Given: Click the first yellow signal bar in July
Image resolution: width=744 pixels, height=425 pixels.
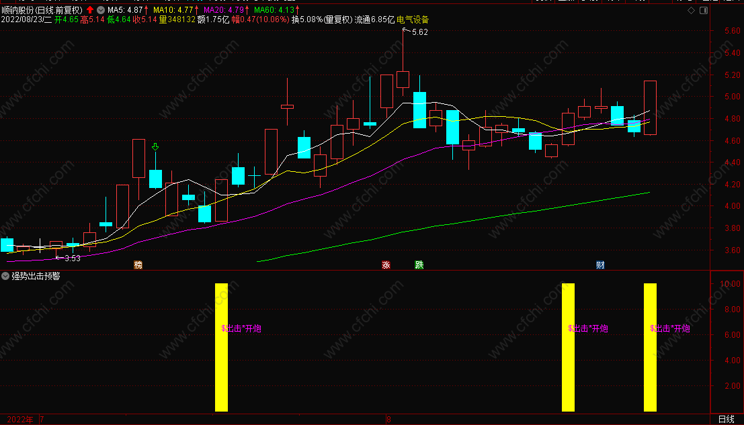Looking at the screenshot, I should tap(222, 347).
